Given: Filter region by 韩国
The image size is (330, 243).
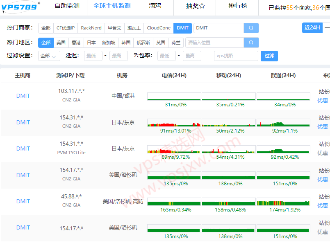Looking at the screenshot, I should (x=126, y=43).
